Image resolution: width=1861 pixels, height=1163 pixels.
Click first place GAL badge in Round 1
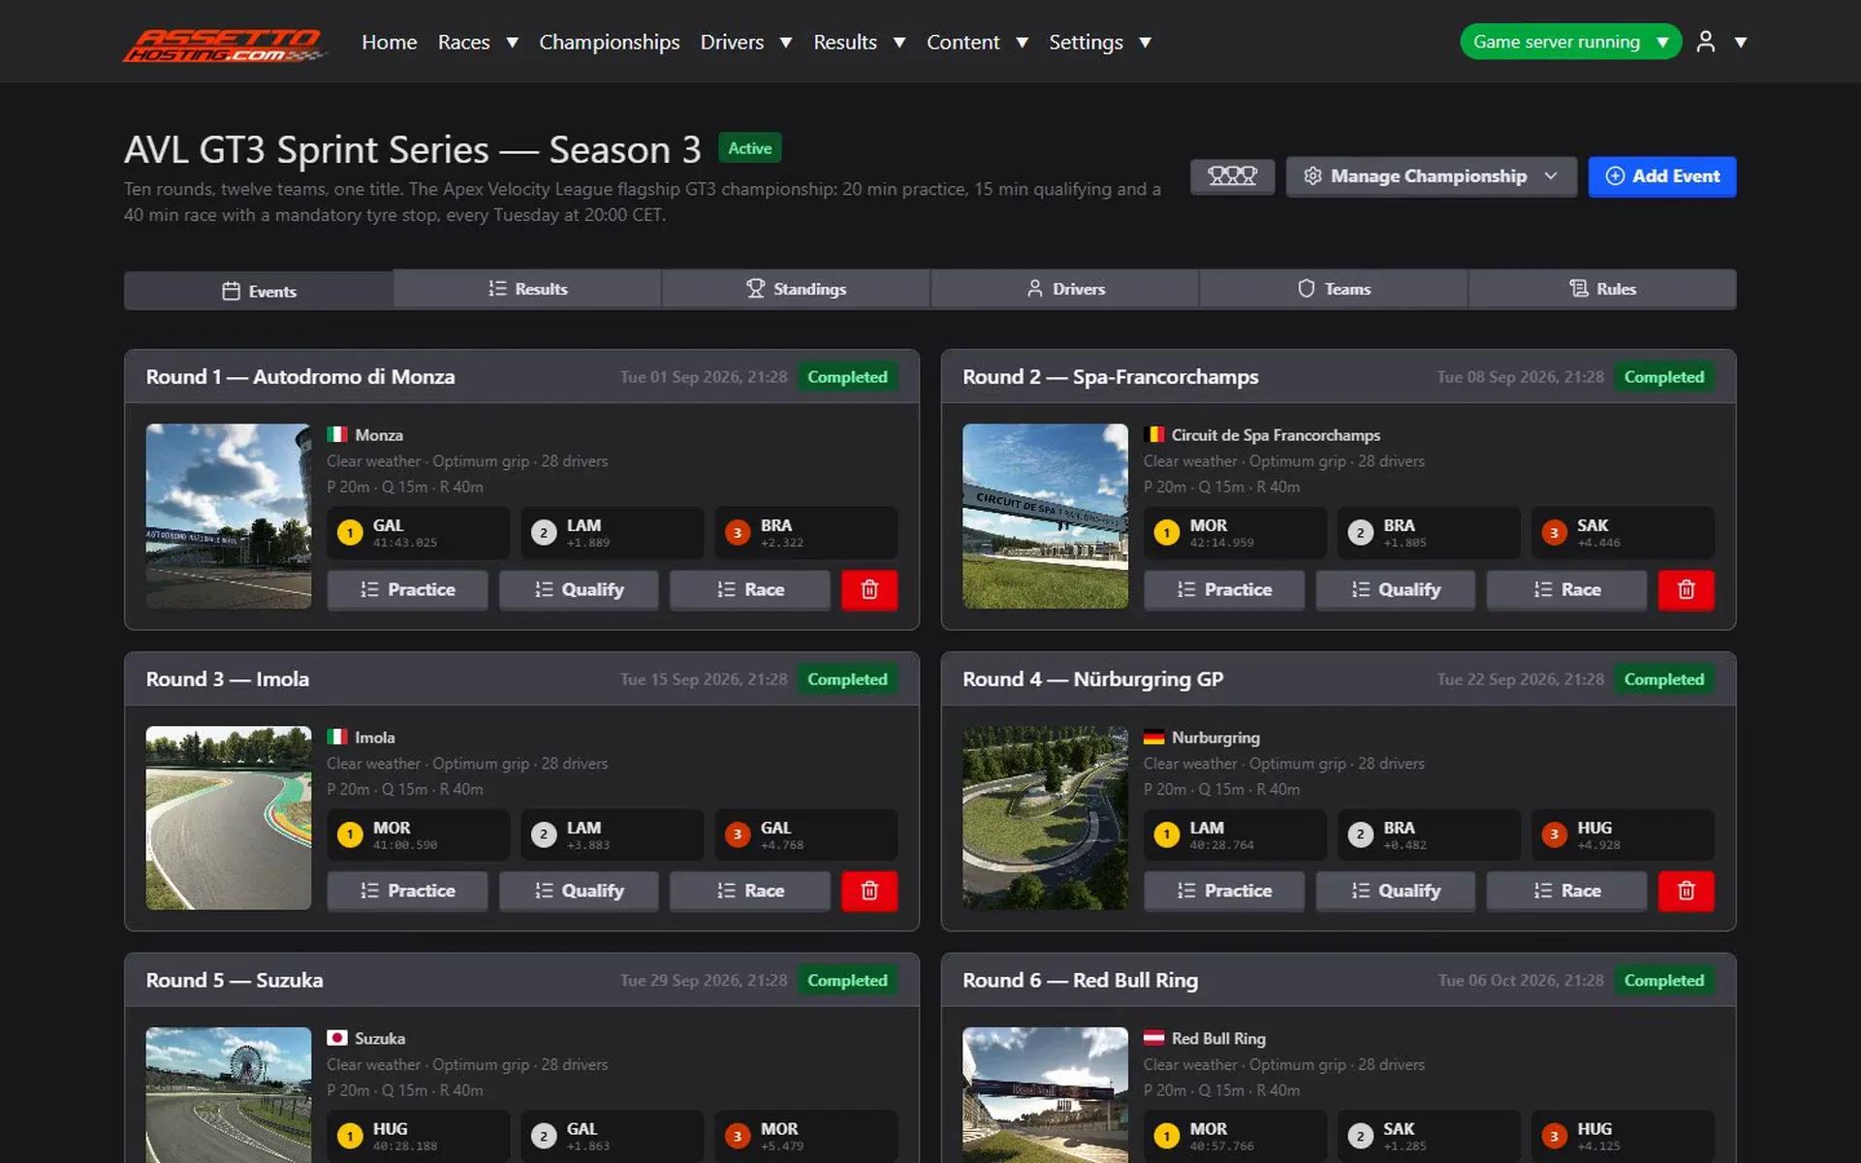coord(418,533)
